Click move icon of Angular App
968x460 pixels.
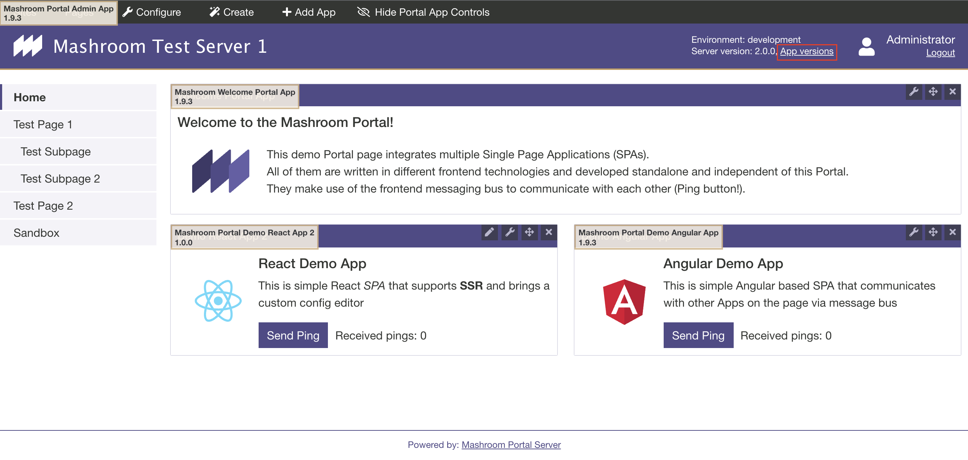(x=933, y=232)
